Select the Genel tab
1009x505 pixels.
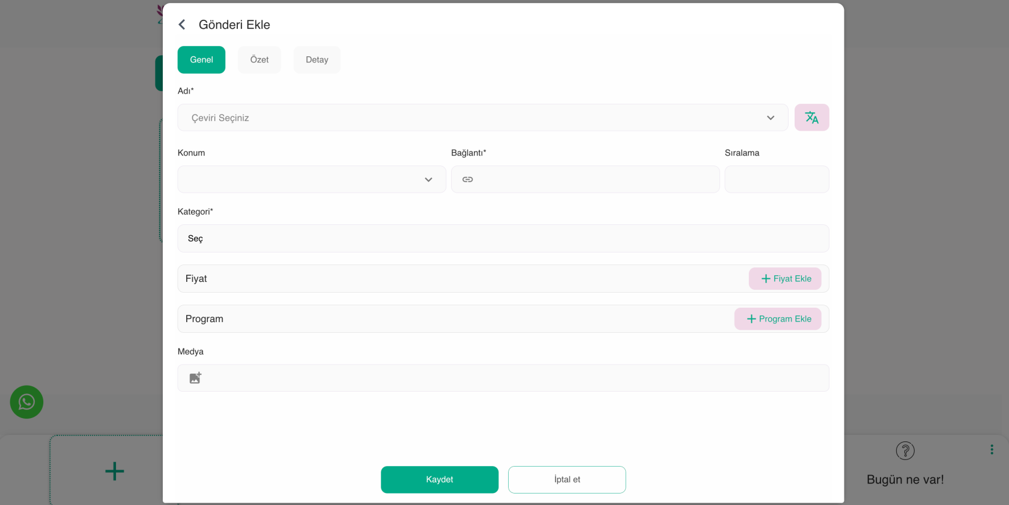[201, 60]
